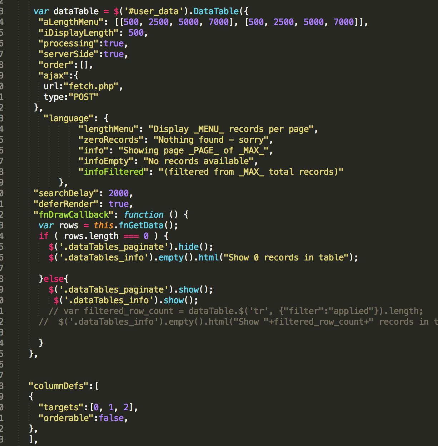Click the green "infoFiltered" key
The image size is (438, 446).
pyautogui.click(x=114, y=172)
